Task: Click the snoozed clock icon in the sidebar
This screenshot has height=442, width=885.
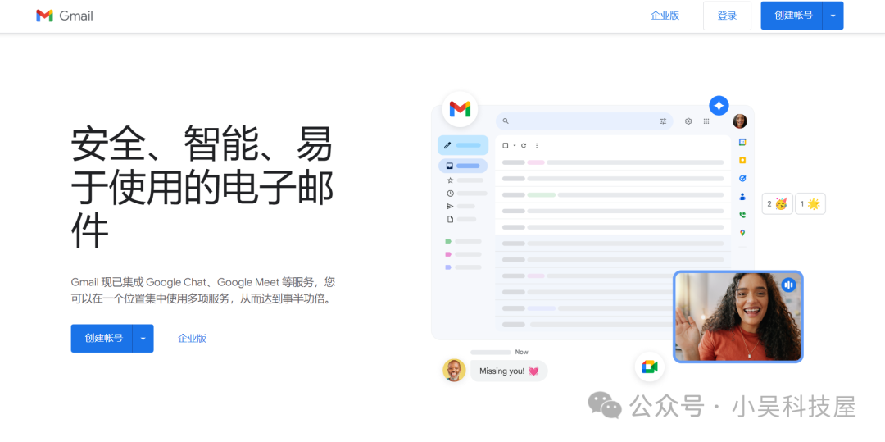Action: (x=450, y=194)
